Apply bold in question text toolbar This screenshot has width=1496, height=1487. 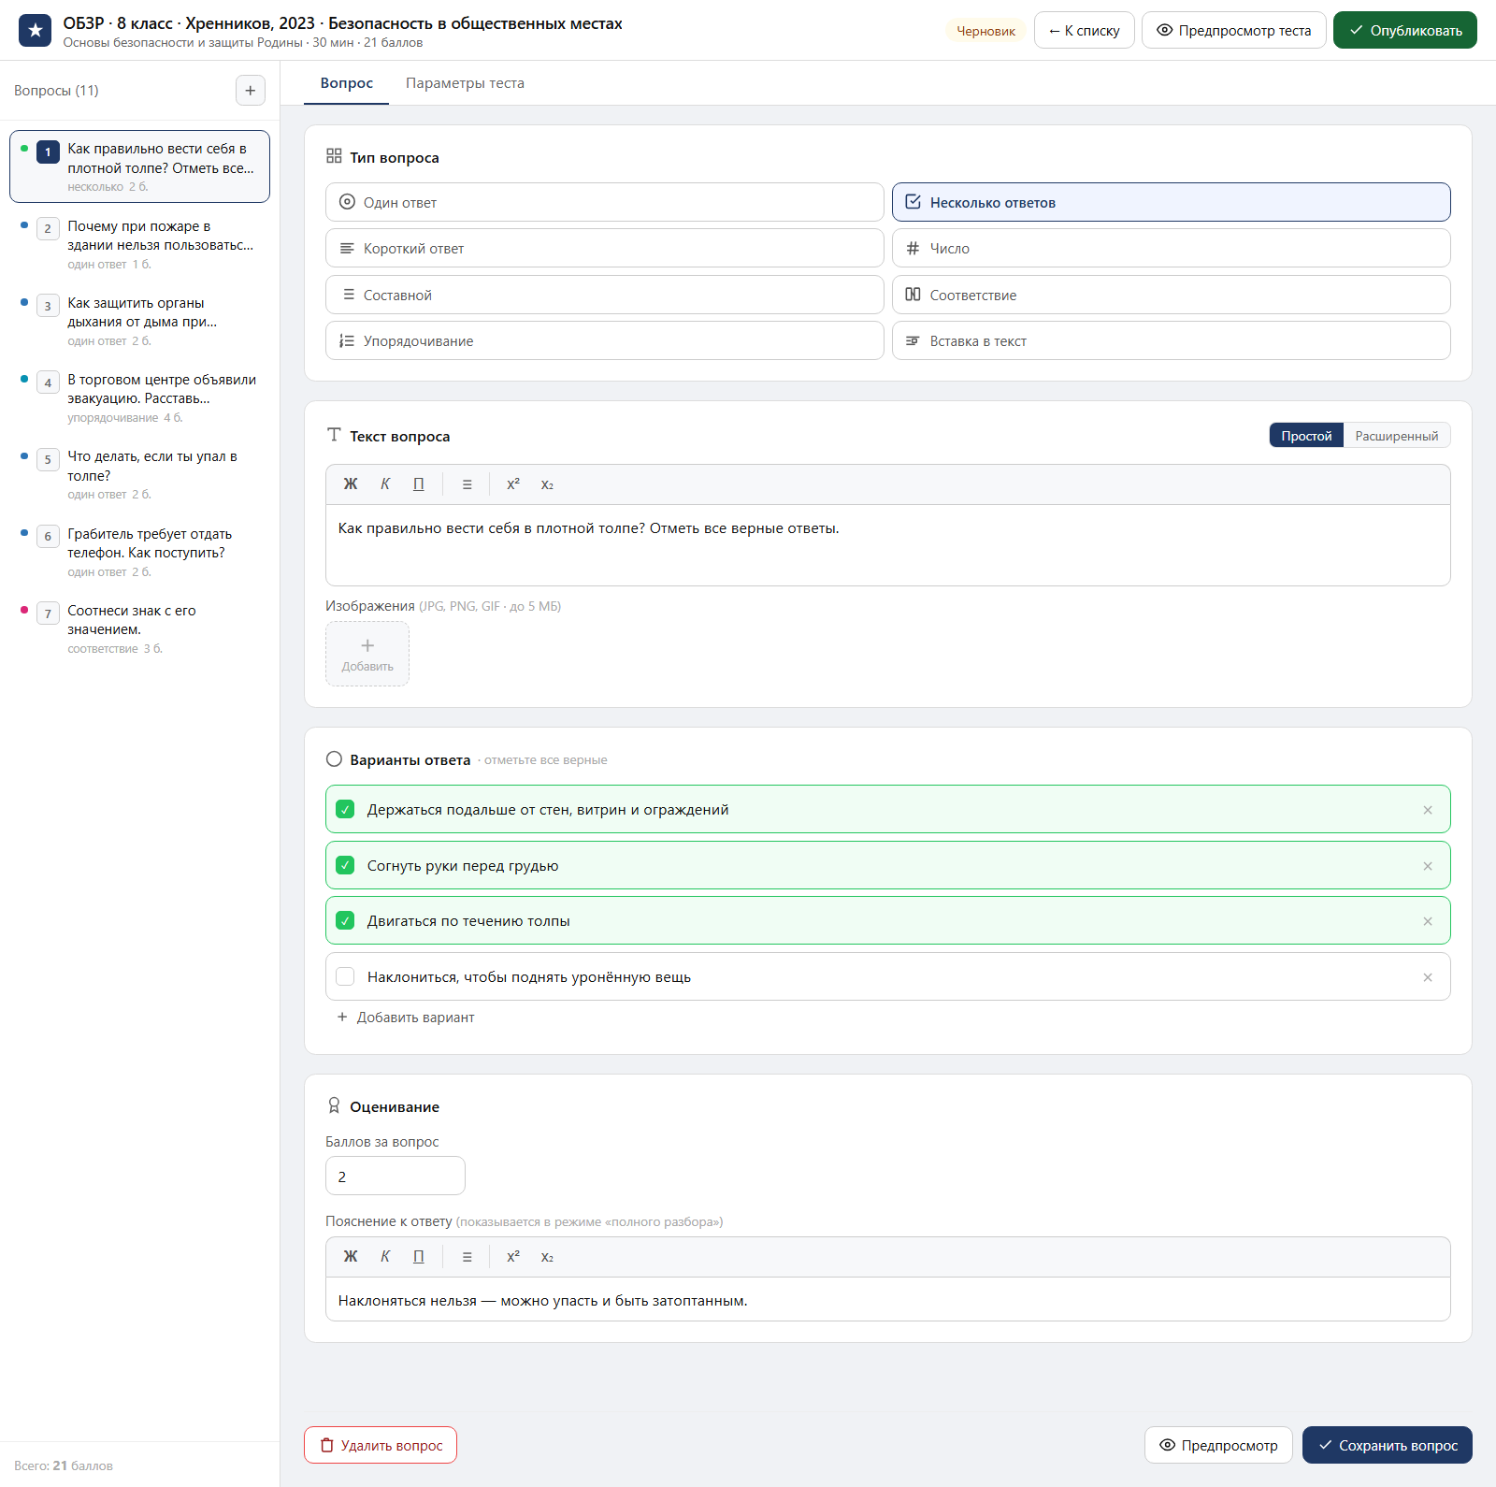(351, 484)
